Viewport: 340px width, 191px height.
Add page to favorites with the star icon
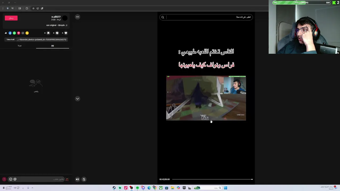[33, 8]
